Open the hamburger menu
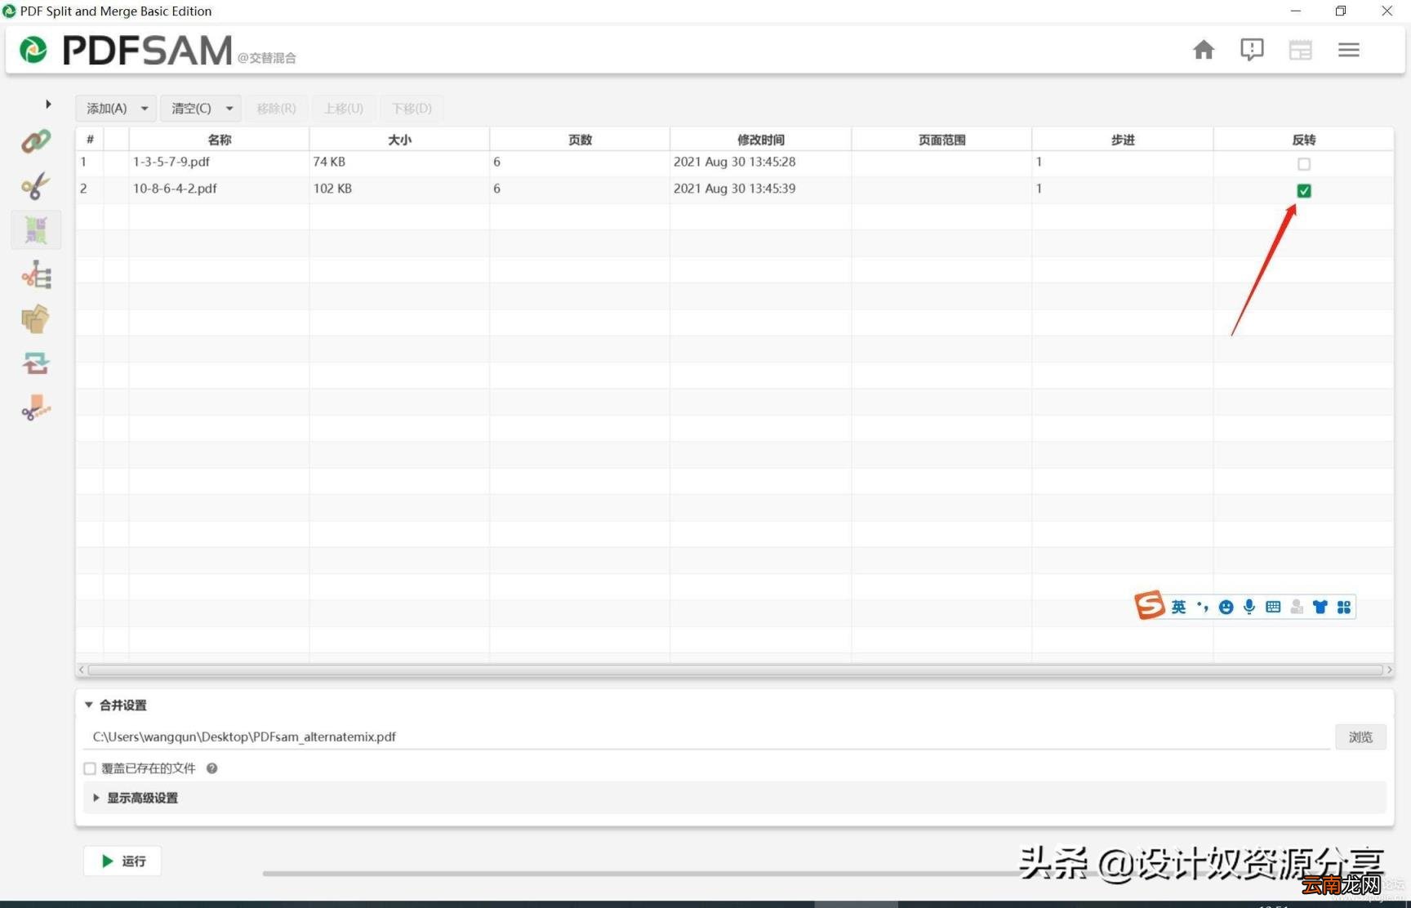The width and height of the screenshot is (1411, 908). point(1348,50)
